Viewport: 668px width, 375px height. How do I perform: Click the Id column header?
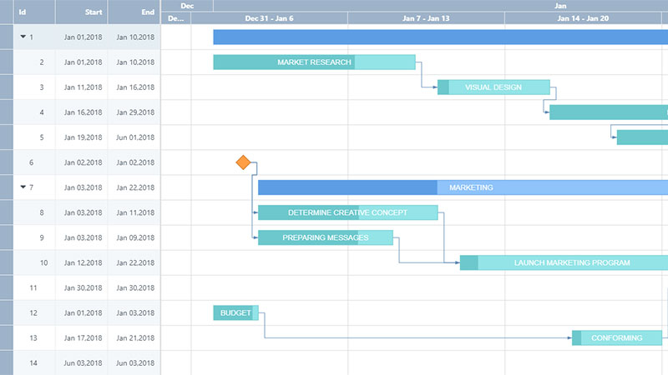[34, 12]
